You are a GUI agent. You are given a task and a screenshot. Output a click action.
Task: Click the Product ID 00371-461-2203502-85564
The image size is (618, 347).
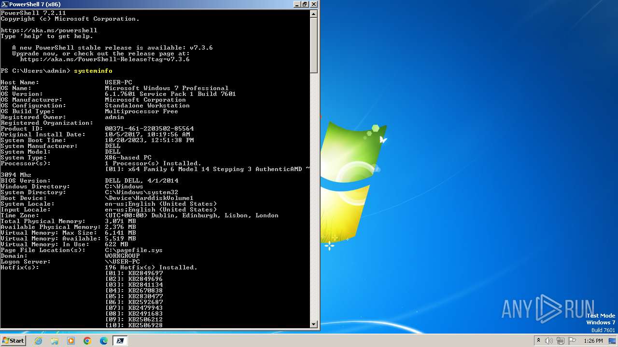149,129
